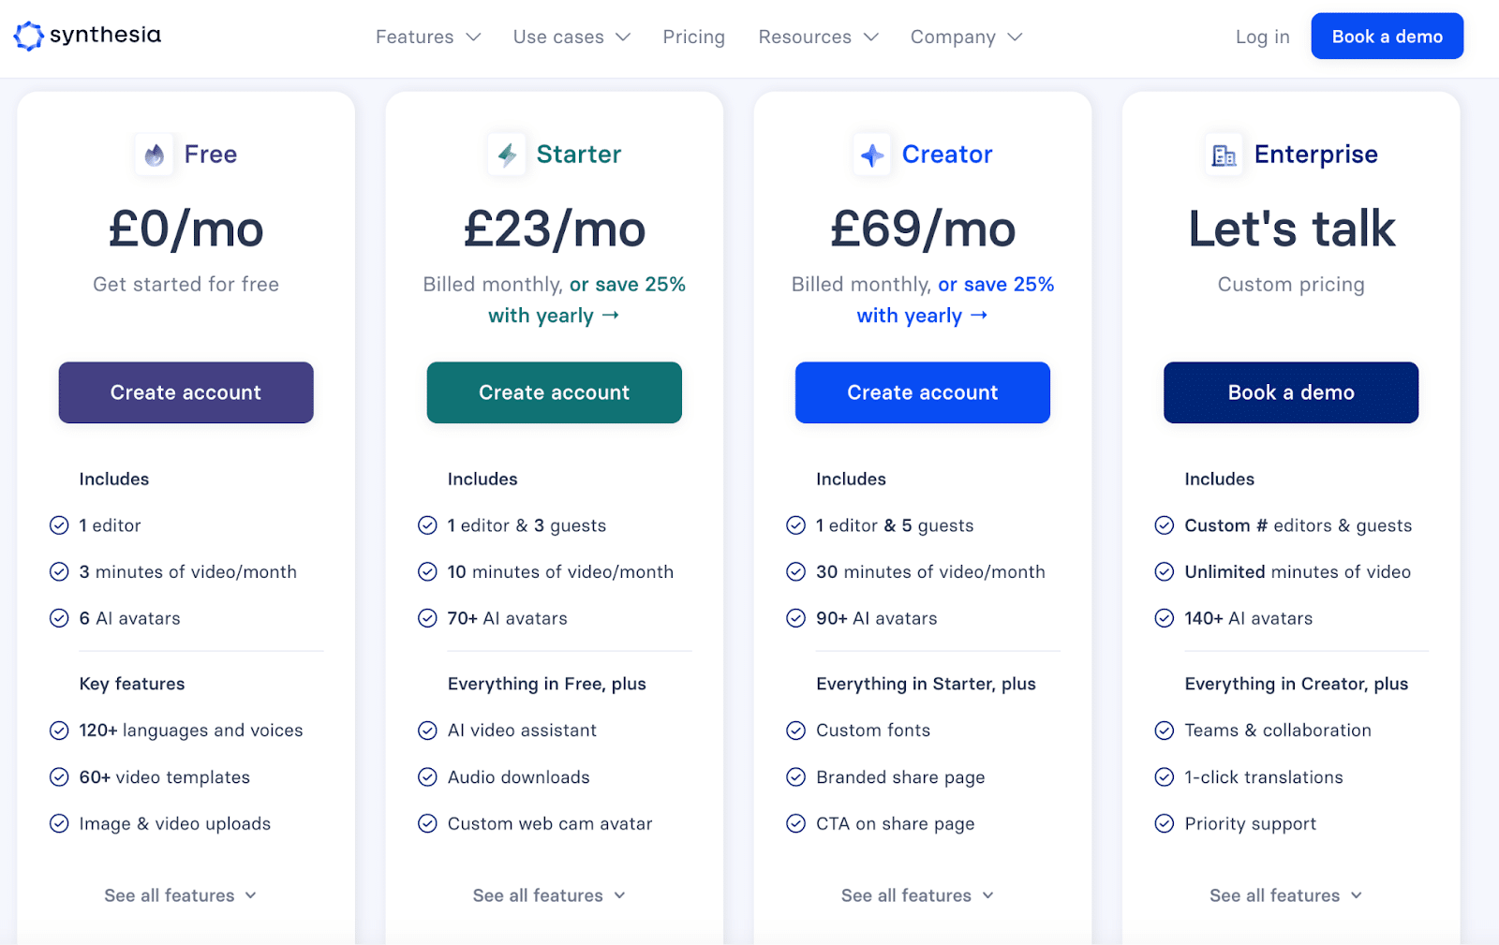This screenshot has width=1499, height=945.
Task: Click the Enterprise plan building icon
Action: (x=1224, y=155)
